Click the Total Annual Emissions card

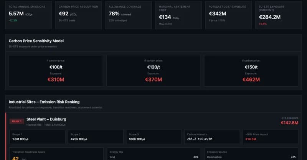tap(29, 15)
